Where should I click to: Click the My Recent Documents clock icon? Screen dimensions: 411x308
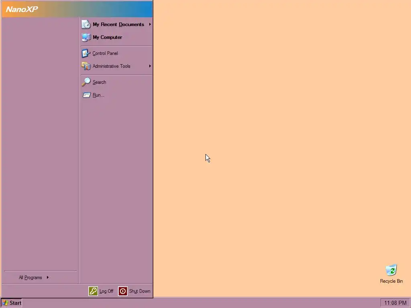[x=86, y=24]
